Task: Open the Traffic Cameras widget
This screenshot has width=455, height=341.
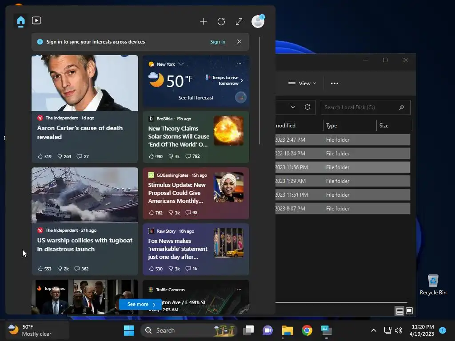Action: [196, 297]
